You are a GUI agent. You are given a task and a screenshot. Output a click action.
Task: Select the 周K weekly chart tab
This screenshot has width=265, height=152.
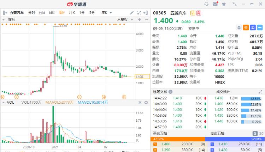pos(62,13)
